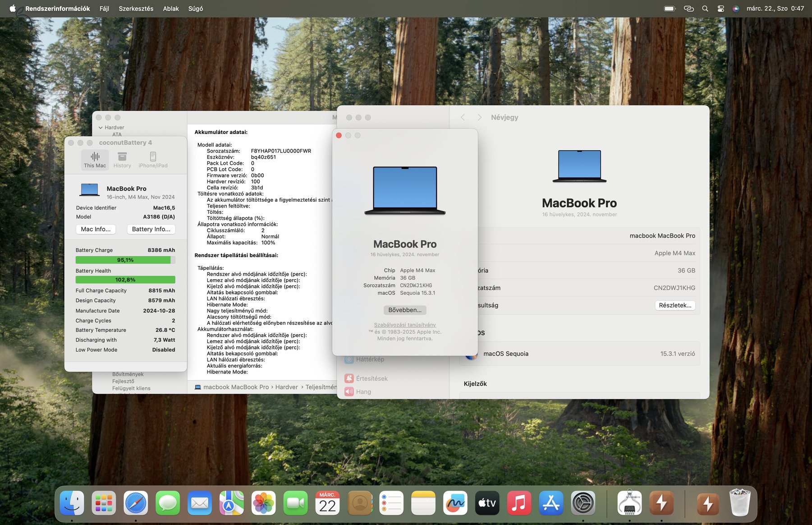
Task: Open the Apple menu
Action: [12, 8]
